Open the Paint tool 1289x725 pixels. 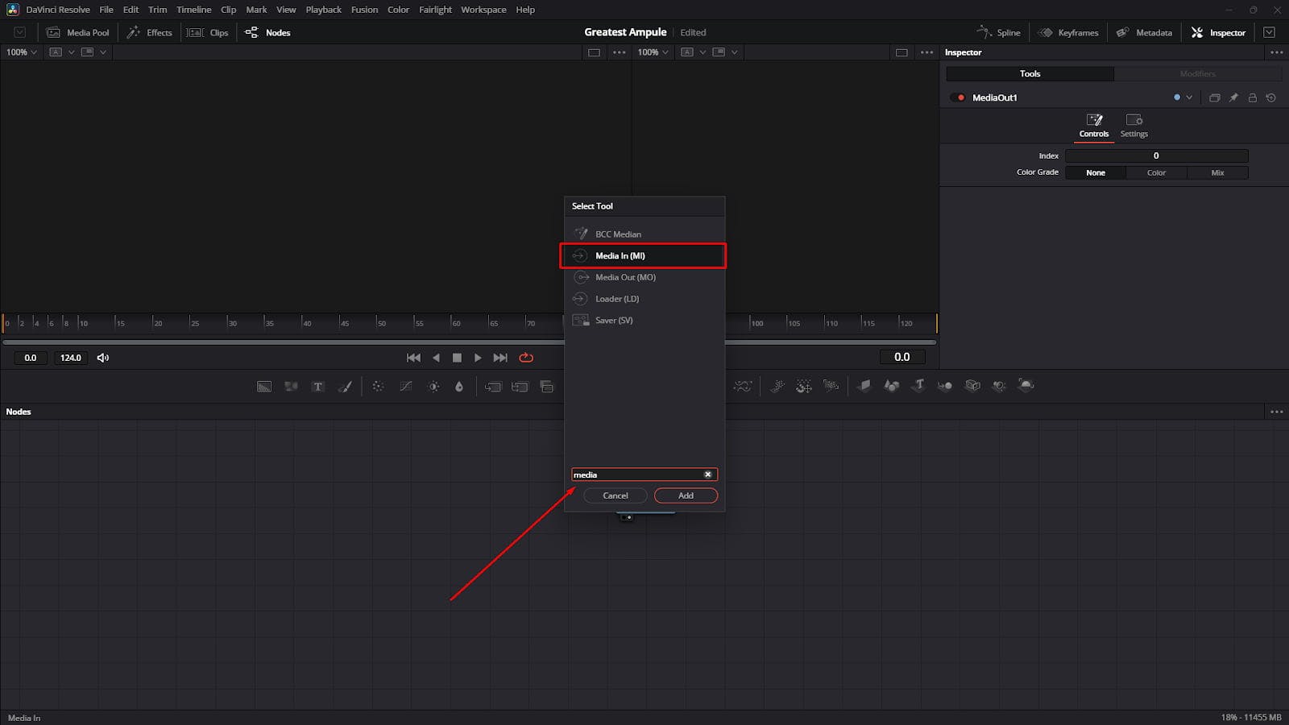point(345,386)
